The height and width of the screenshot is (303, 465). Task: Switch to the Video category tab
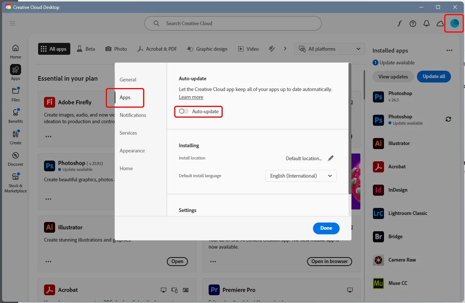pos(249,49)
